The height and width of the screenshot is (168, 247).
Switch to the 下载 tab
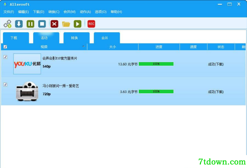point(16,38)
